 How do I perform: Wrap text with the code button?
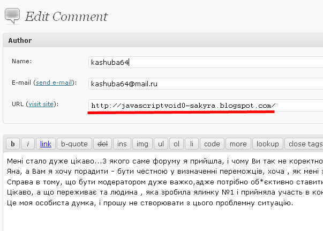pos(212,144)
